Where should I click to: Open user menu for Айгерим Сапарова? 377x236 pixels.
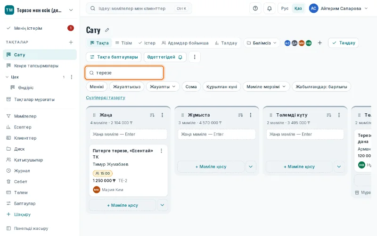[x=338, y=8]
